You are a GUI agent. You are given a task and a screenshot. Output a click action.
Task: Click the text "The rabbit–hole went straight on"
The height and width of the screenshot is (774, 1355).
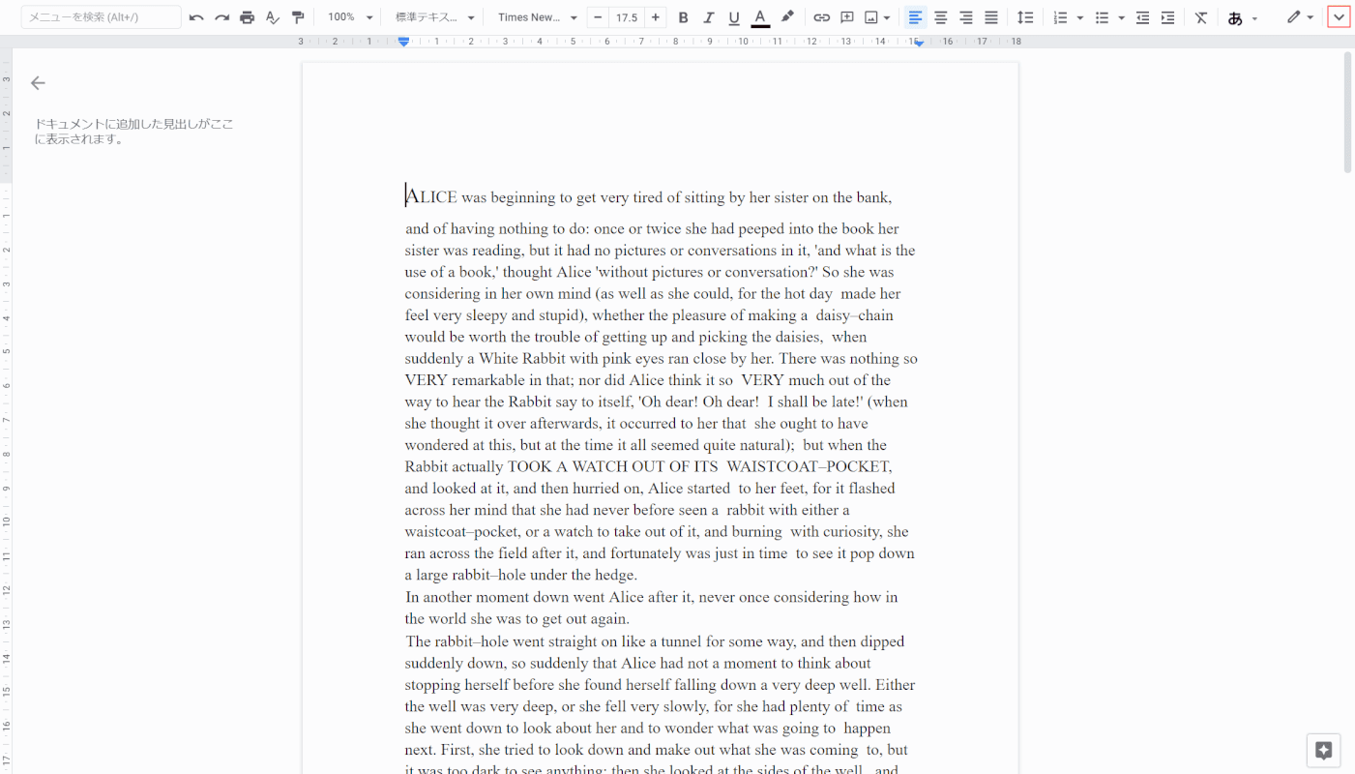pyautogui.click(x=515, y=641)
